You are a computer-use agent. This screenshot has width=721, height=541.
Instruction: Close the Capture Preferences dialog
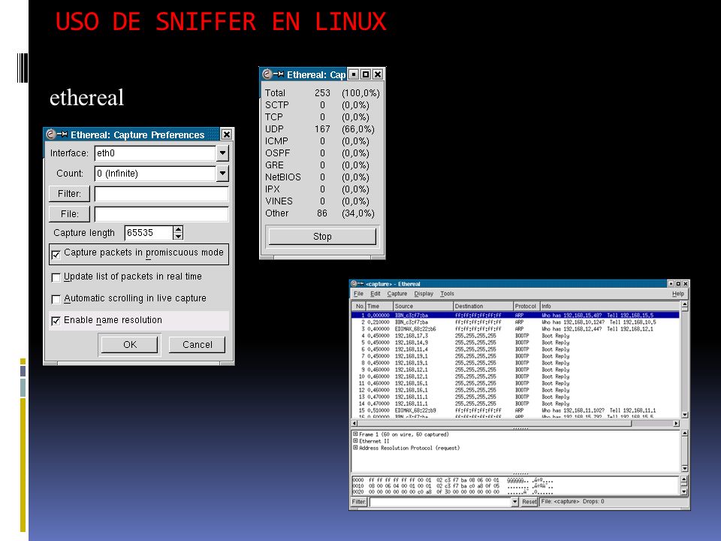(x=227, y=134)
